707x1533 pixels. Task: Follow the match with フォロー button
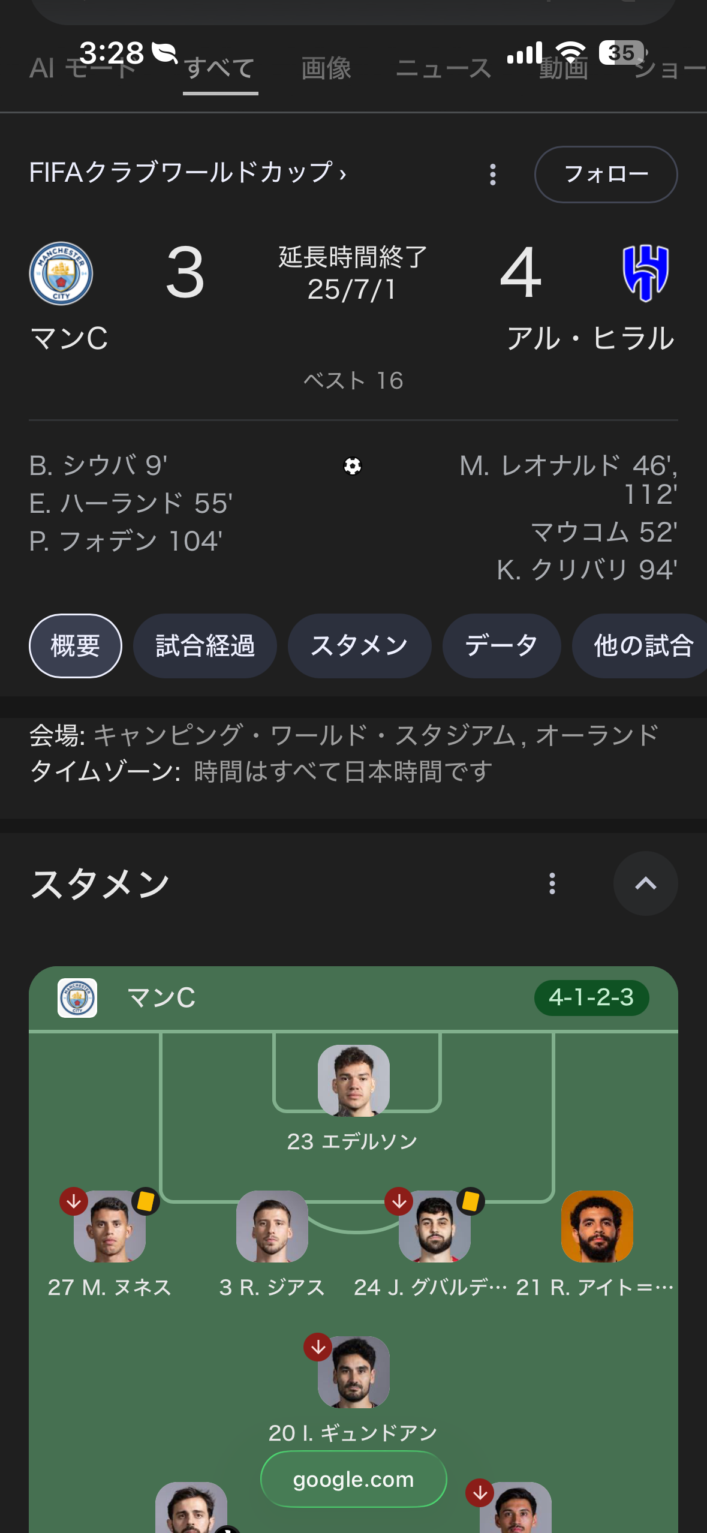click(606, 175)
